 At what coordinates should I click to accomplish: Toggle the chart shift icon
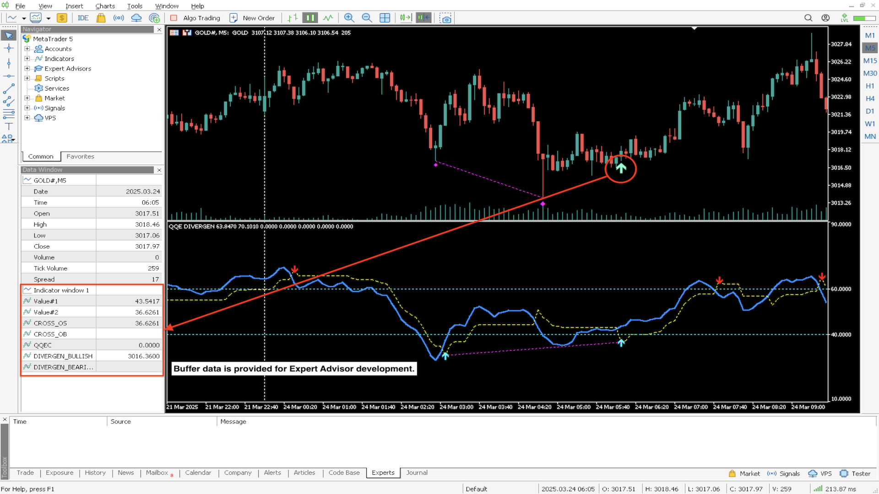point(423,18)
